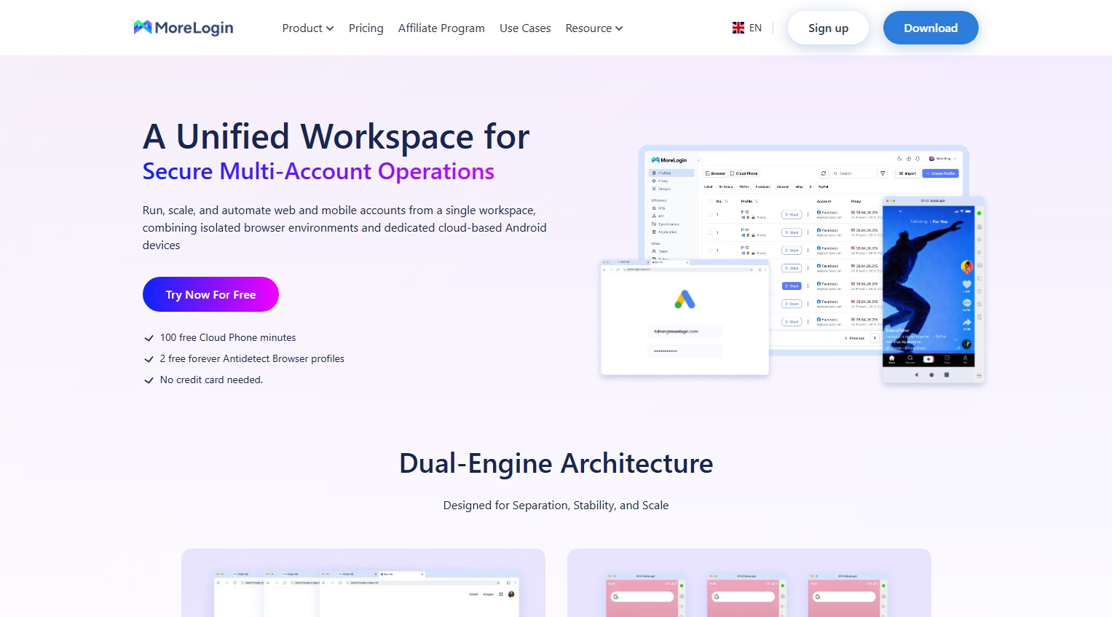Click the browser windows preview card
The width and height of the screenshot is (1112, 617).
(x=363, y=583)
